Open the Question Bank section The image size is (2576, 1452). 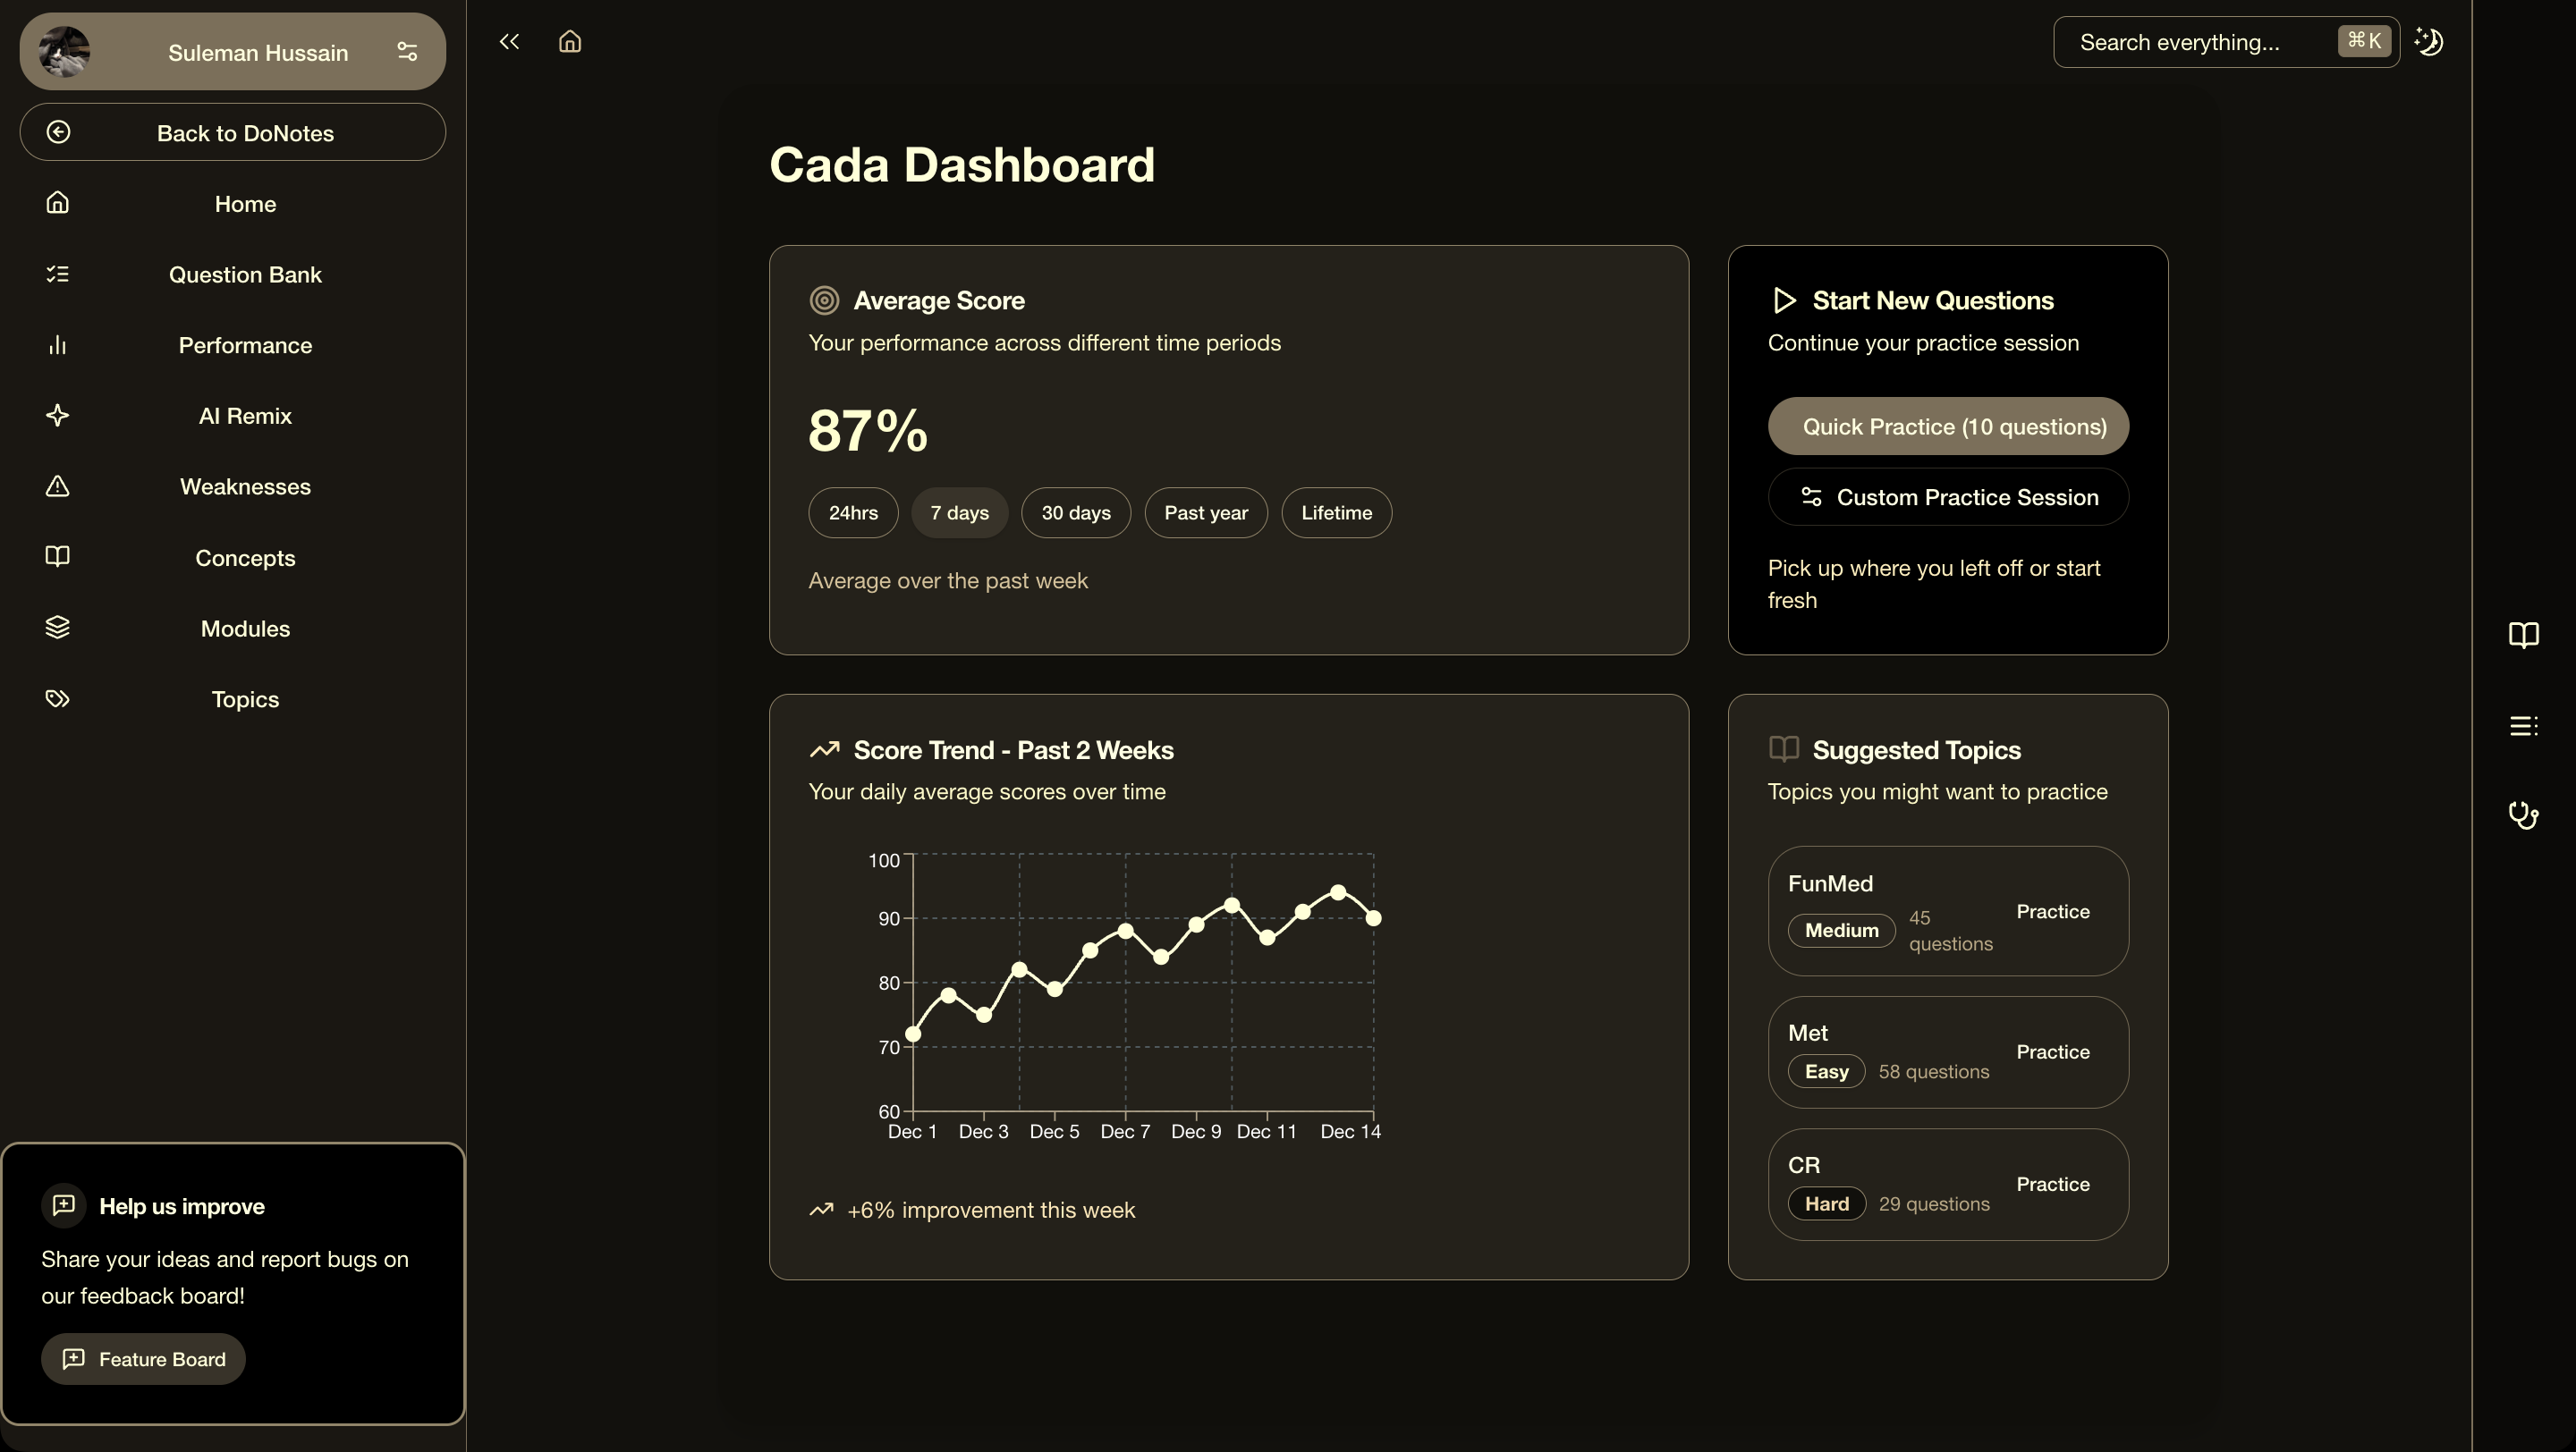245,274
